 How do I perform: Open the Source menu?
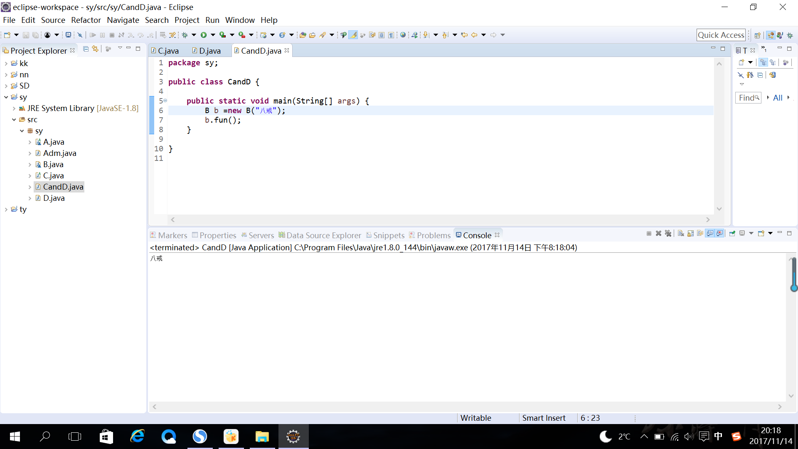[x=53, y=20]
